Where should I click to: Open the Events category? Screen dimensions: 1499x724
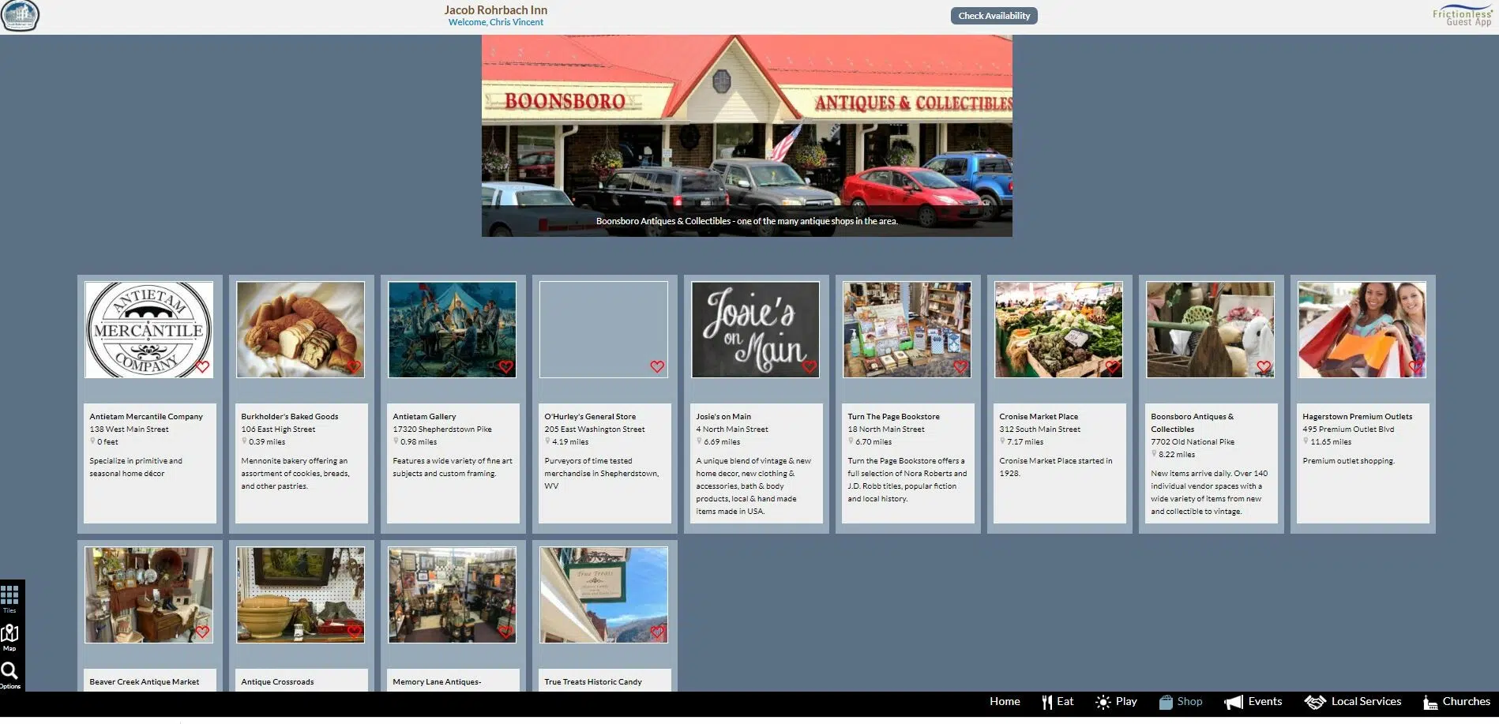tap(1253, 702)
